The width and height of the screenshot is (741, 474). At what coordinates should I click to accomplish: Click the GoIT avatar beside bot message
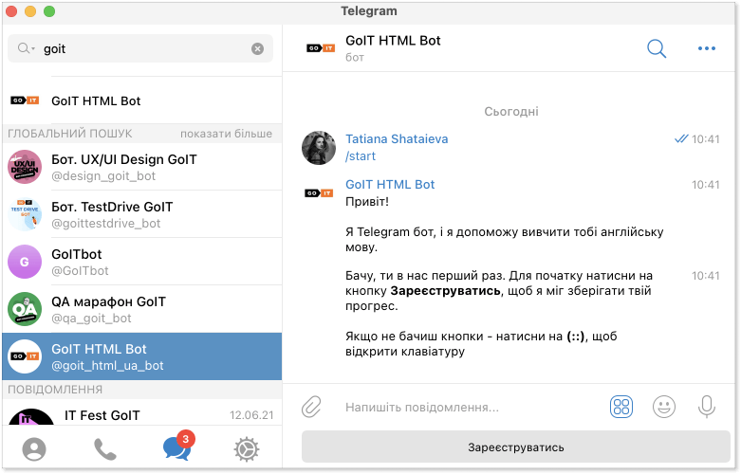tap(320, 193)
